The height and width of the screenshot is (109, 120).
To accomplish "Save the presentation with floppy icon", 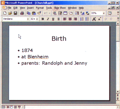I will click(x=15, y=13).
